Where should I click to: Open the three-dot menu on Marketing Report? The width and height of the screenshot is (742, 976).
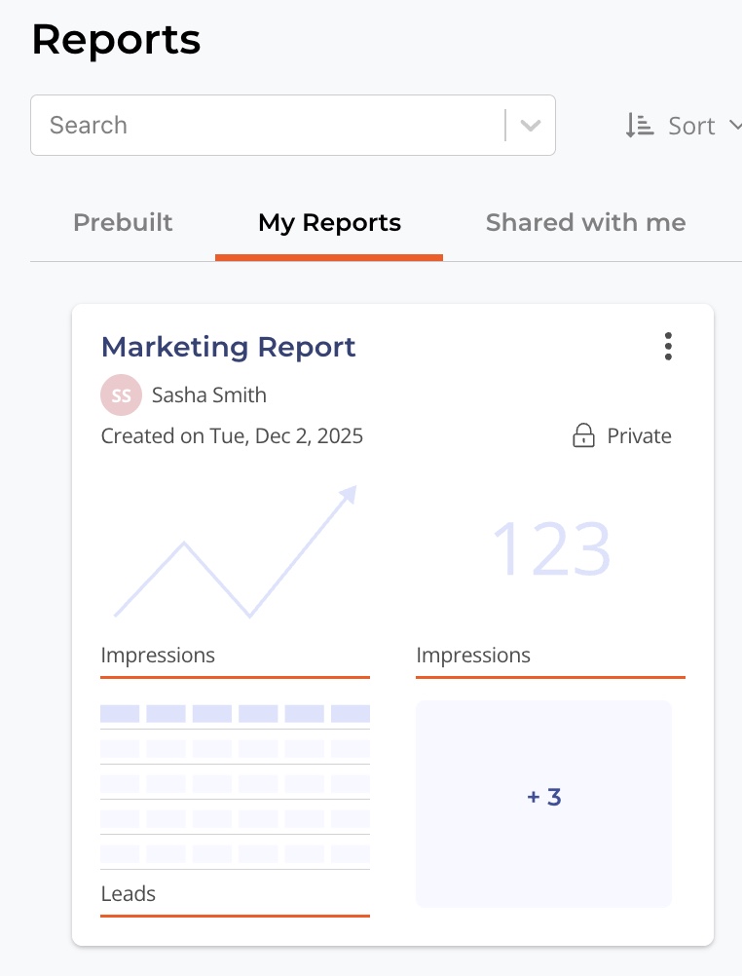(x=667, y=347)
